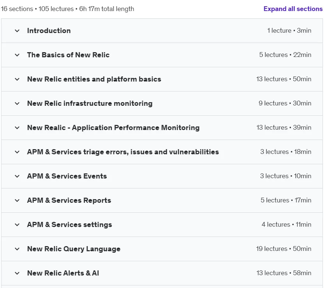Click '19 lectures • 50min' text
The height and width of the screenshot is (288, 324).
tap(284, 249)
